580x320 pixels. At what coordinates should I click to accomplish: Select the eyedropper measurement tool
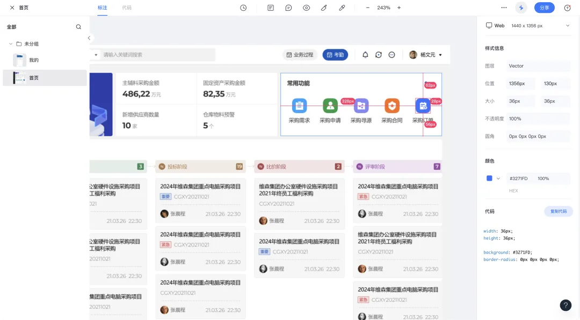click(x=342, y=8)
